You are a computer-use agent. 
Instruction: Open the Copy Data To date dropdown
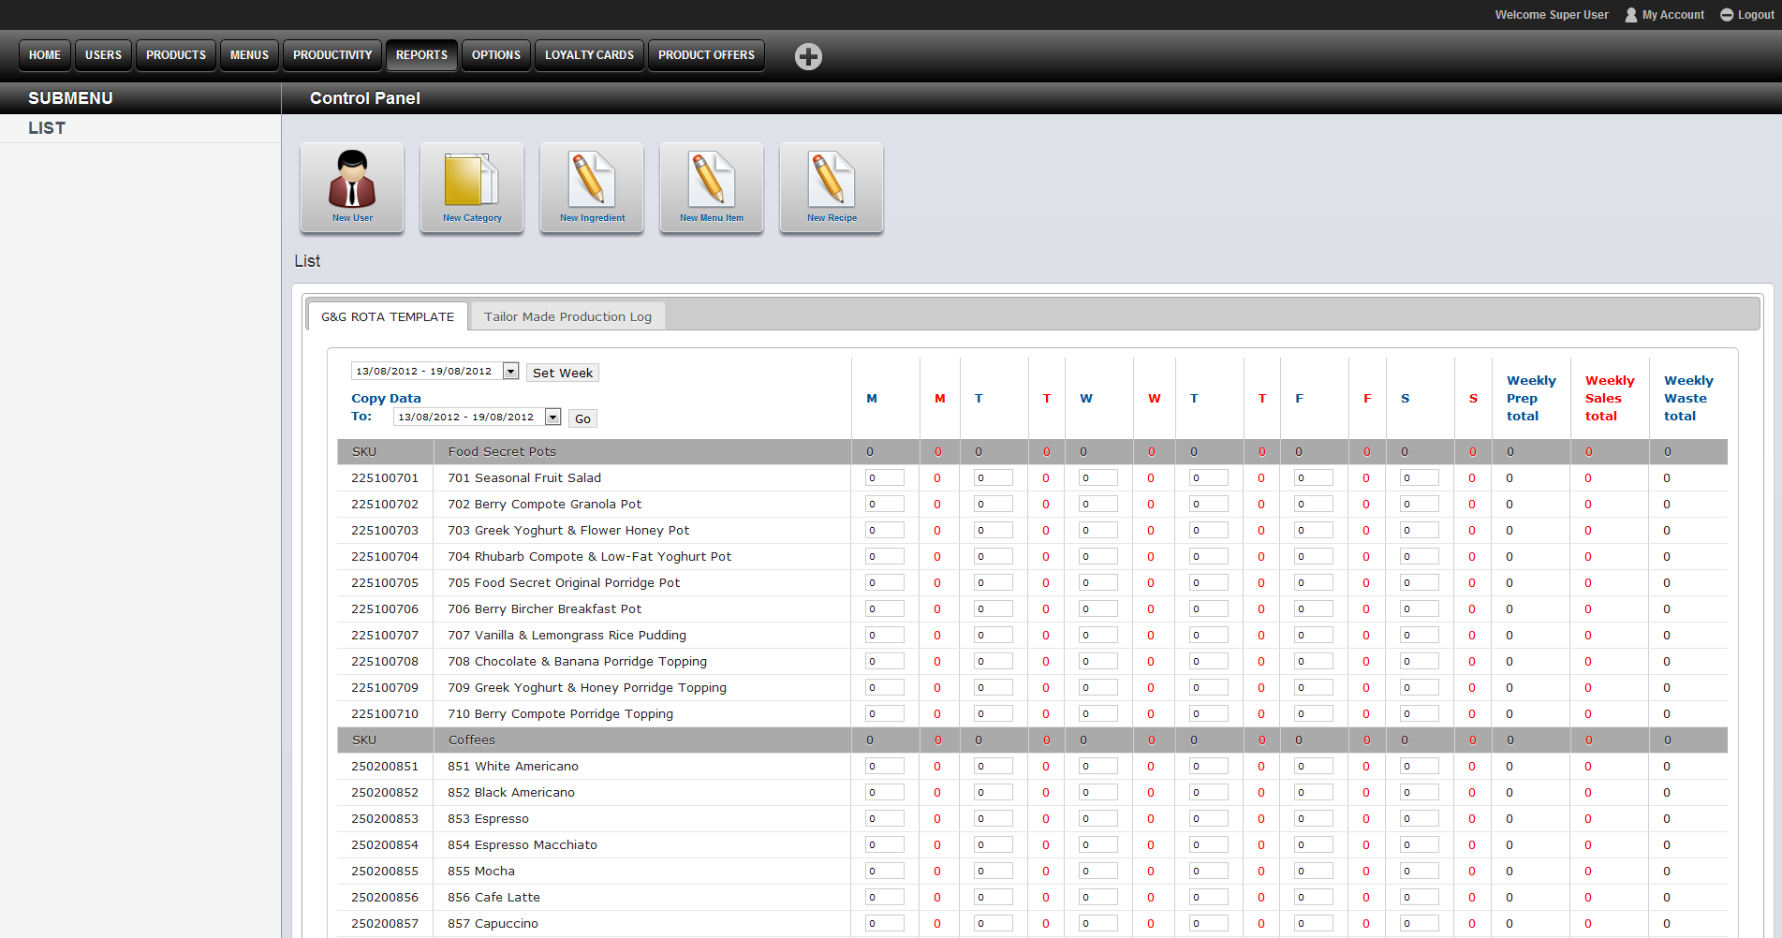(x=477, y=417)
